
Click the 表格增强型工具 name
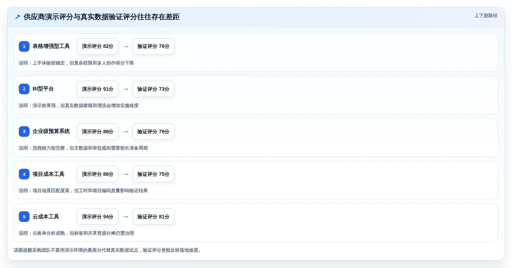51,46
